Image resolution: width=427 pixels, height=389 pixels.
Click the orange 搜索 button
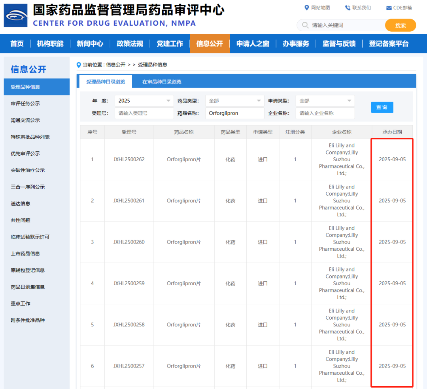pos(400,25)
